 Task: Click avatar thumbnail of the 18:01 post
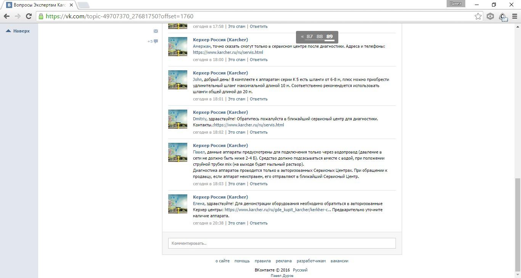coord(178,80)
